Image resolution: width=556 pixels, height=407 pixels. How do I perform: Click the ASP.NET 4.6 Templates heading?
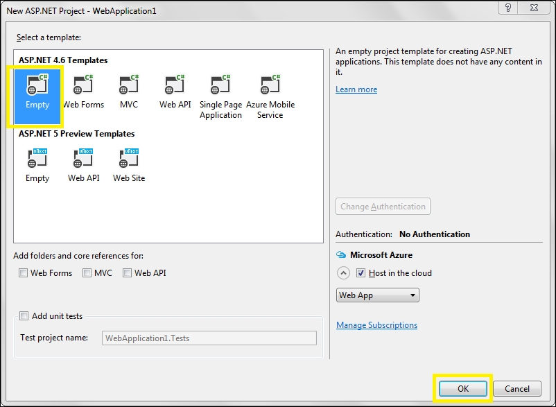pyautogui.click(x=63, y=60)
